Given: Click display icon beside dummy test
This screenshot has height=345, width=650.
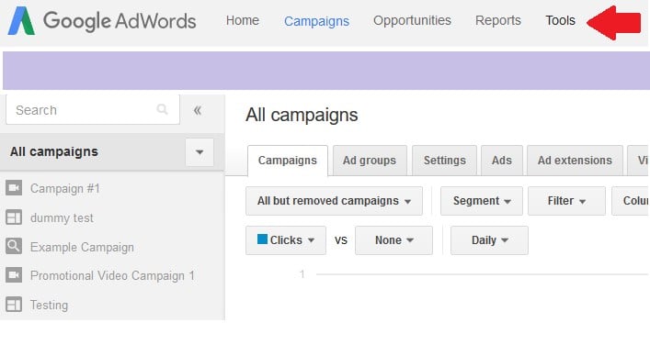Looking at the screenshot, I should [x=14, y=217].
